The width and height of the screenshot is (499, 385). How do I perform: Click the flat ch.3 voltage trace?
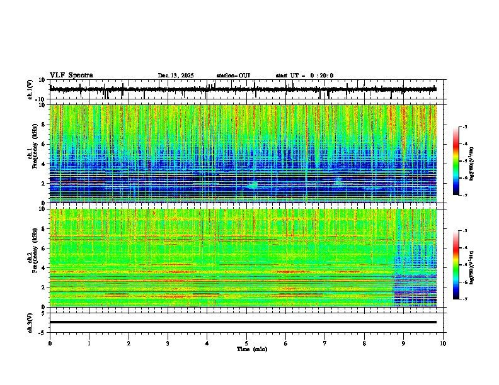click(243, 322)
